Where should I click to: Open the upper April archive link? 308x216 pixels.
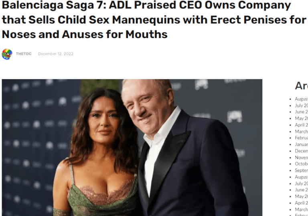coord(301,125)
